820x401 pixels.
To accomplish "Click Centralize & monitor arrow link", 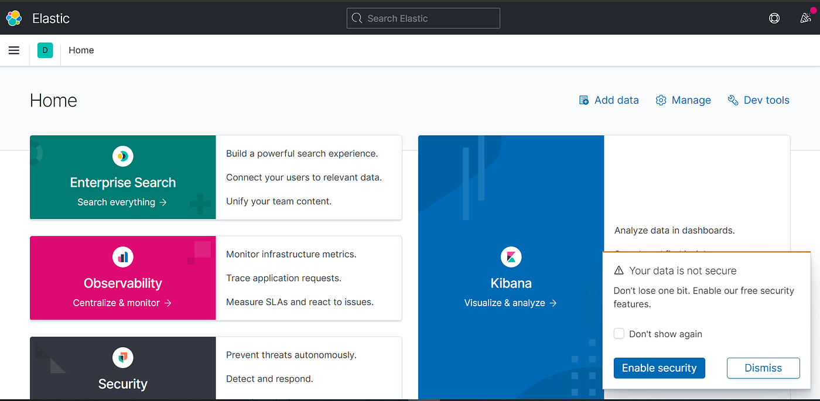I will coord(122,303).
